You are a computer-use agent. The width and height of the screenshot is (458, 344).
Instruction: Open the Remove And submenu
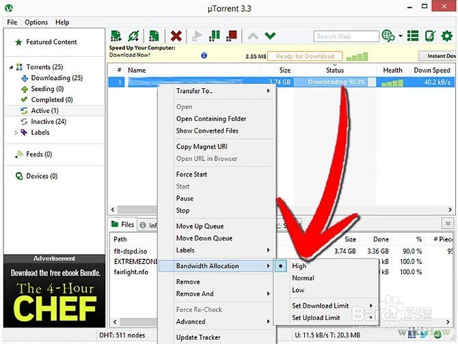217,293
